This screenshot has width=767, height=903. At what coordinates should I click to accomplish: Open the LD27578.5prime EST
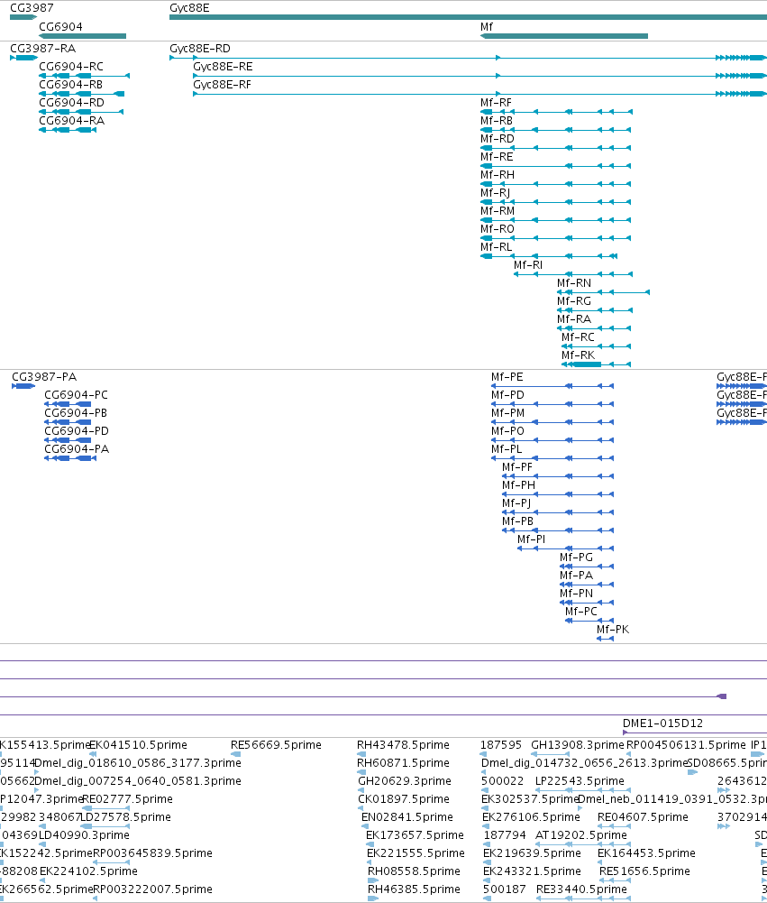tap(105, 826)
